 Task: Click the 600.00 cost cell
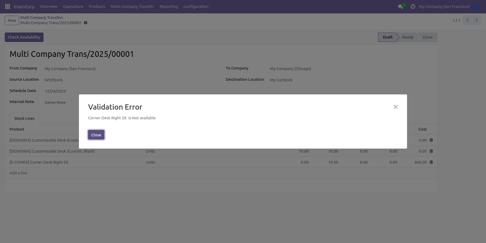point(420,162)
